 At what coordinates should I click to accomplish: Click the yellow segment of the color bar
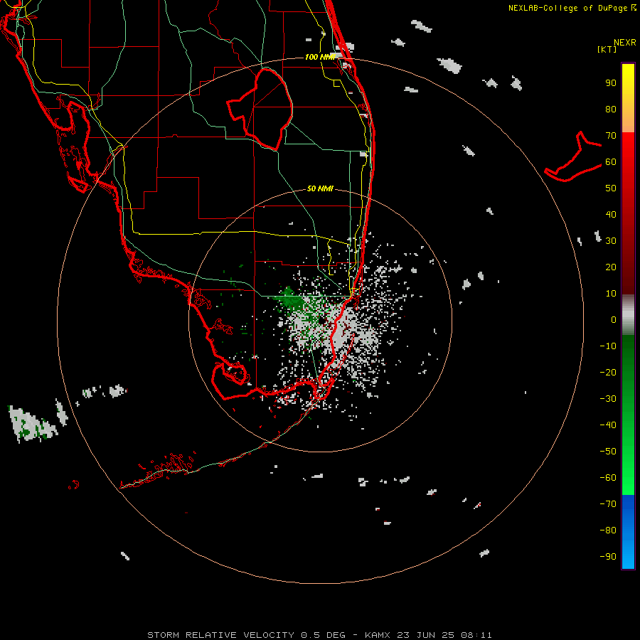pos(628,98)
